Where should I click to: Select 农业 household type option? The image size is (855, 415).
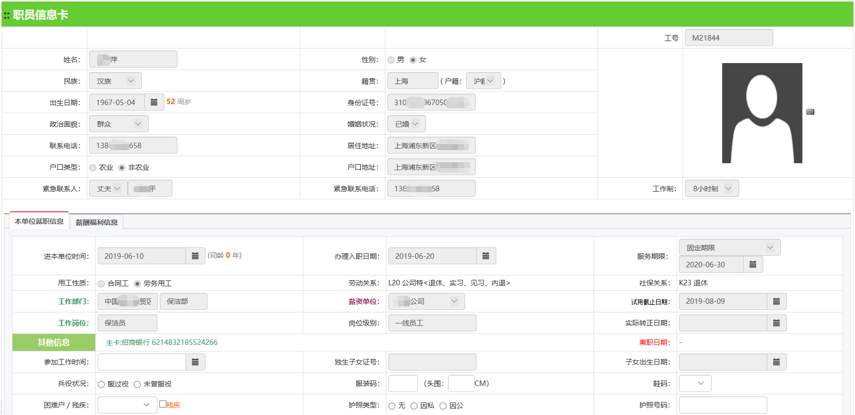(93, 168)
